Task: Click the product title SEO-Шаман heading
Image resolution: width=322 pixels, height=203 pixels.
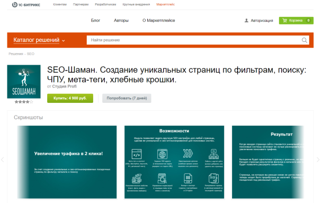Action: point(176,75)
